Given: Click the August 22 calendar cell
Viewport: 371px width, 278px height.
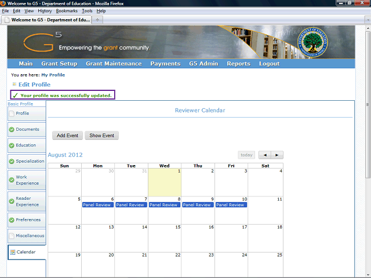Looking at the screenshot, I should tap(165, 265).
